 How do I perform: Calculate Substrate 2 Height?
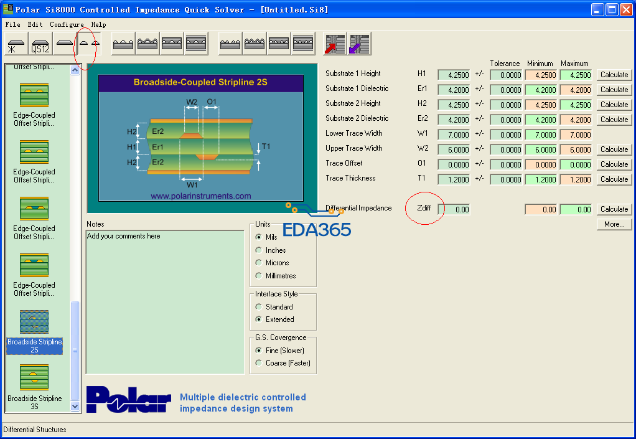(614, 105)
